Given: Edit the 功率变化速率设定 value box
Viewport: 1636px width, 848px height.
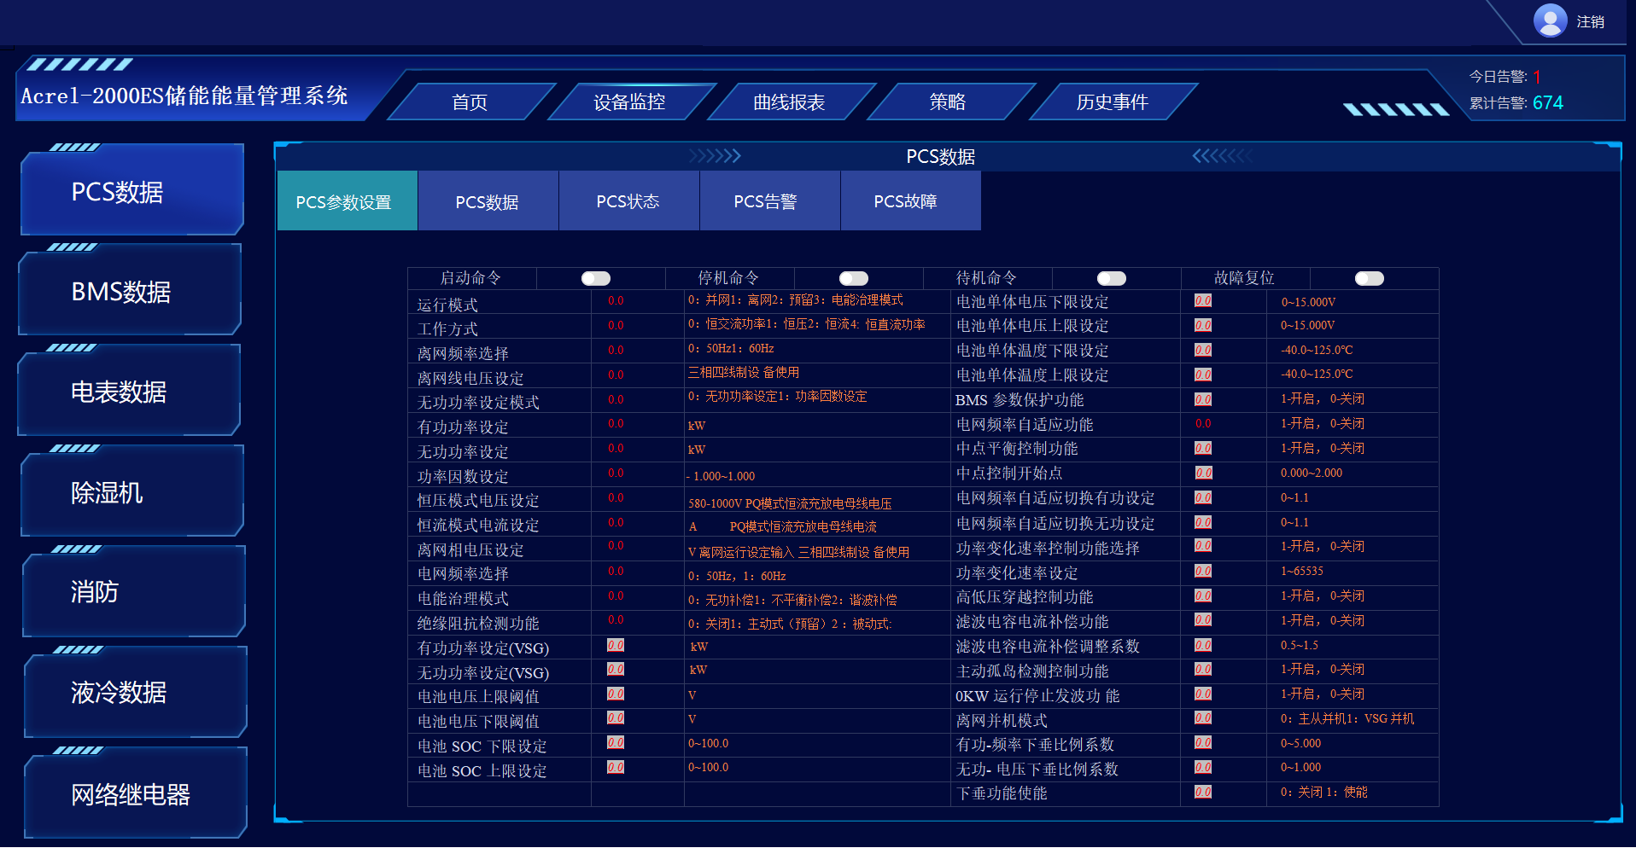Looking at the screenshot, I should 1203,572.
